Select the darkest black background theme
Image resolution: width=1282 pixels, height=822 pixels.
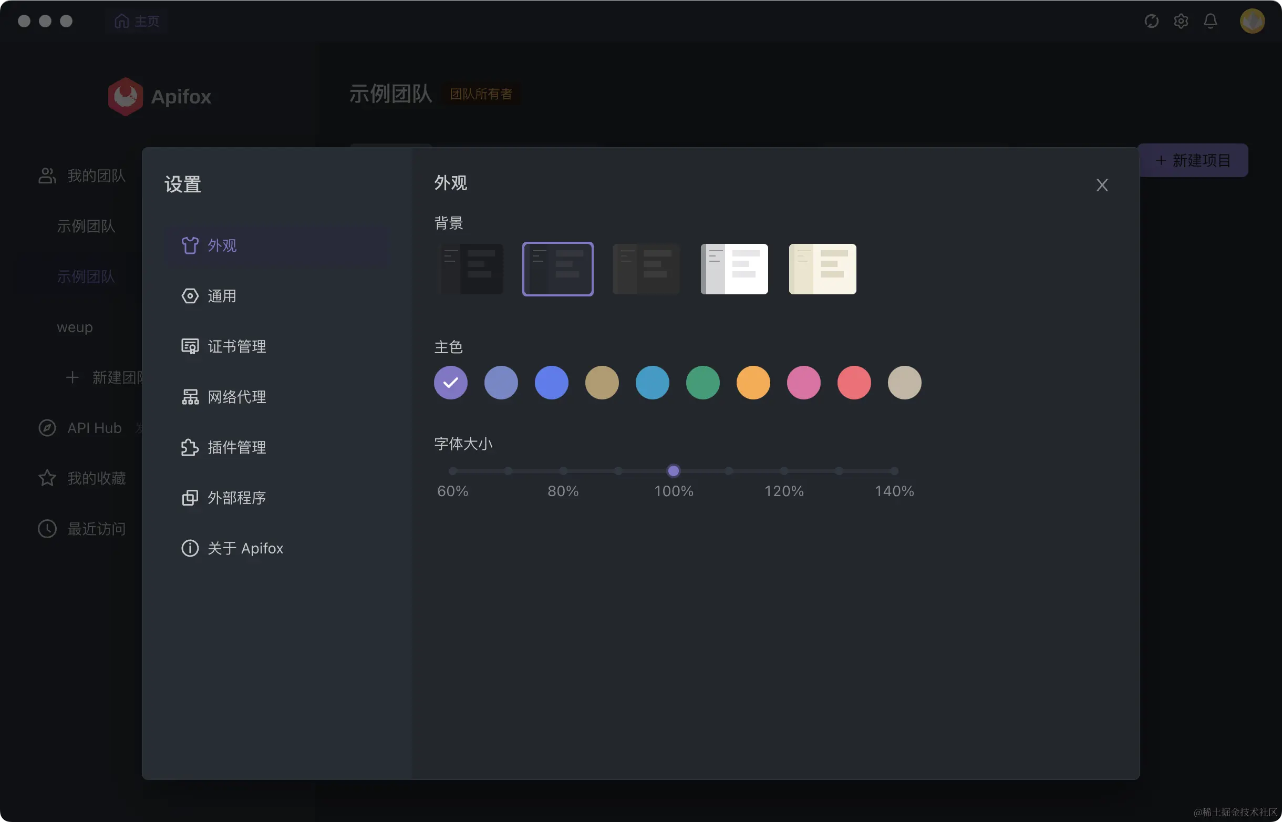point(470,269)
